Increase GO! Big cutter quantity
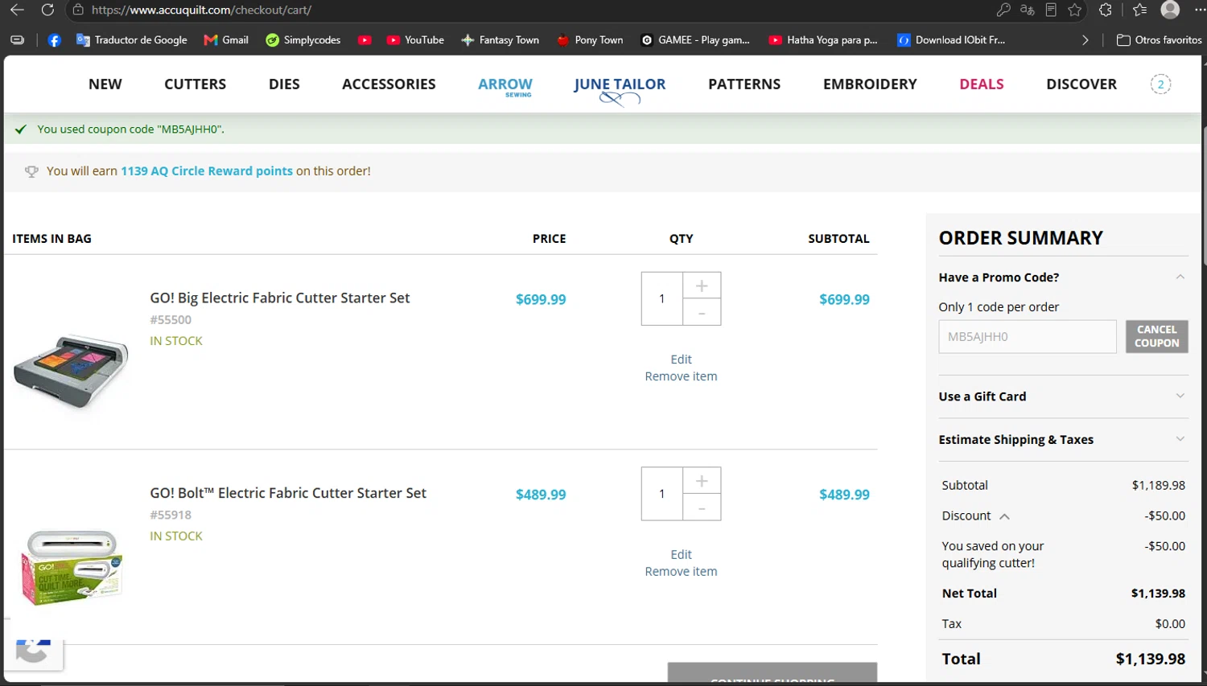 [x=702, y=285]
